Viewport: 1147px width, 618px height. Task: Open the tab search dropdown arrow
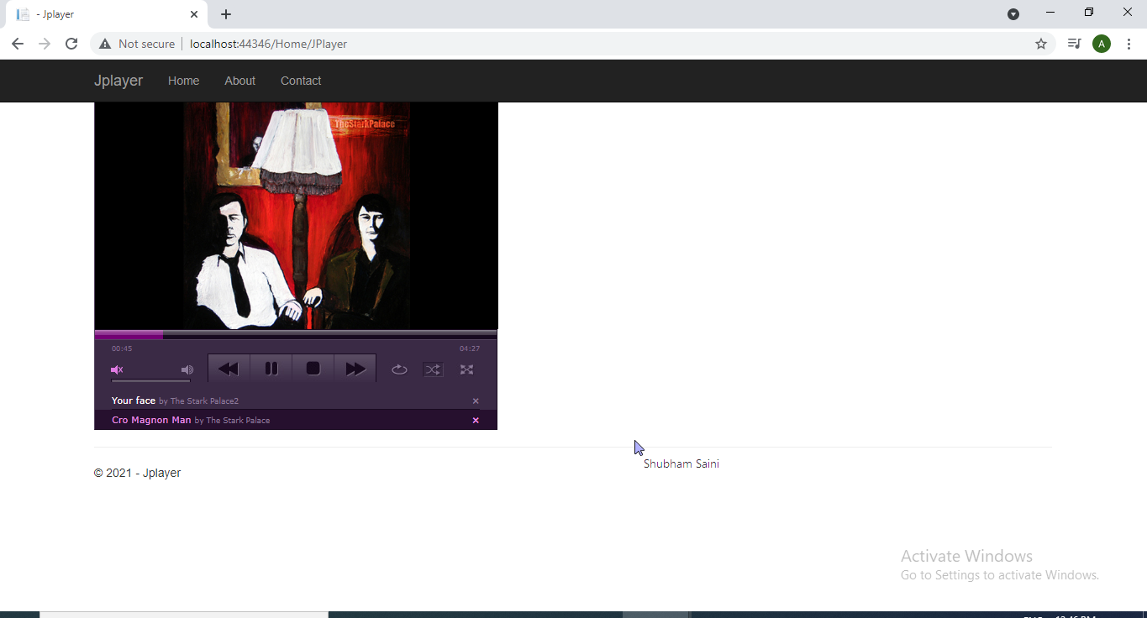[1013, 14]
